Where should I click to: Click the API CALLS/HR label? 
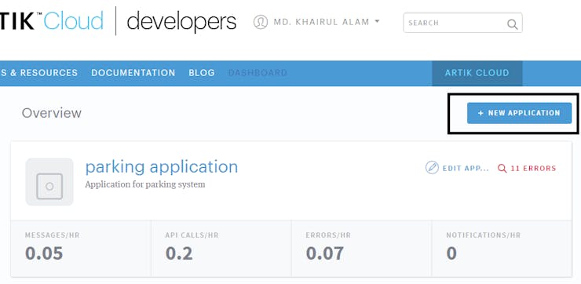click(192, 235)
